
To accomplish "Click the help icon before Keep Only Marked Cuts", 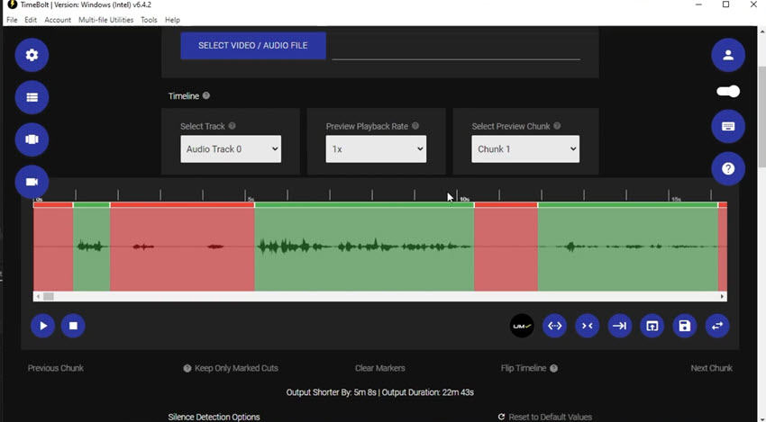I will 187,368.
